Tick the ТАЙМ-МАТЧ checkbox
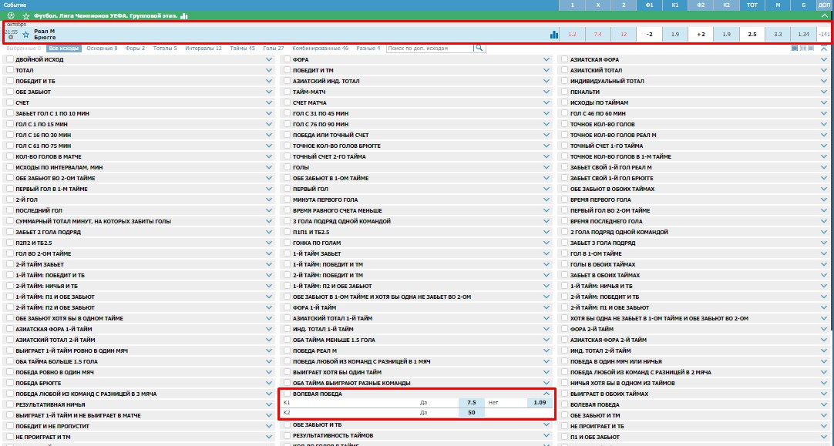This screenshot has height=446, width=834. coord(287,92)
